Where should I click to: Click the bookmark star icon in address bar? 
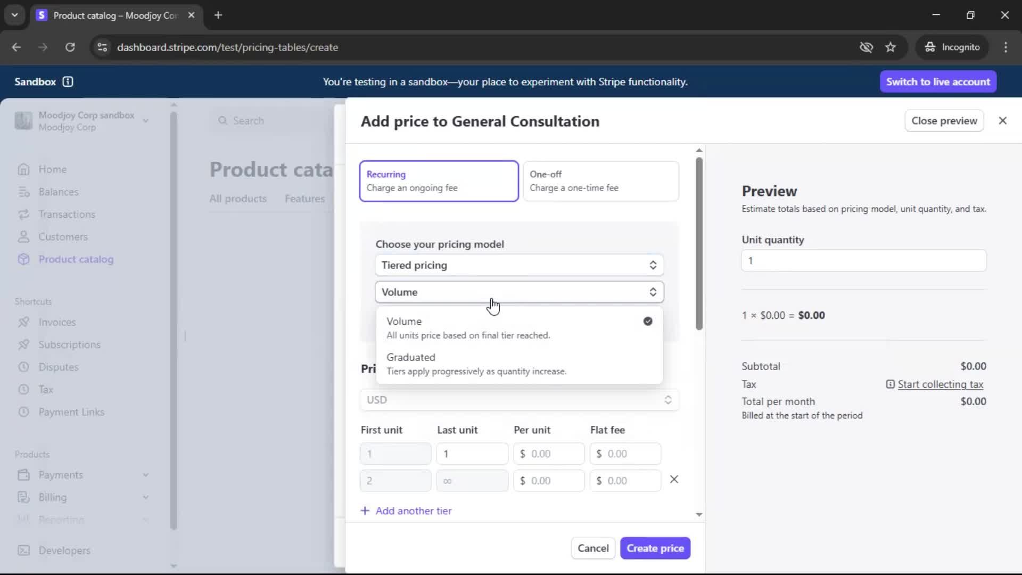pyautogui.click(x=891, y=47)
